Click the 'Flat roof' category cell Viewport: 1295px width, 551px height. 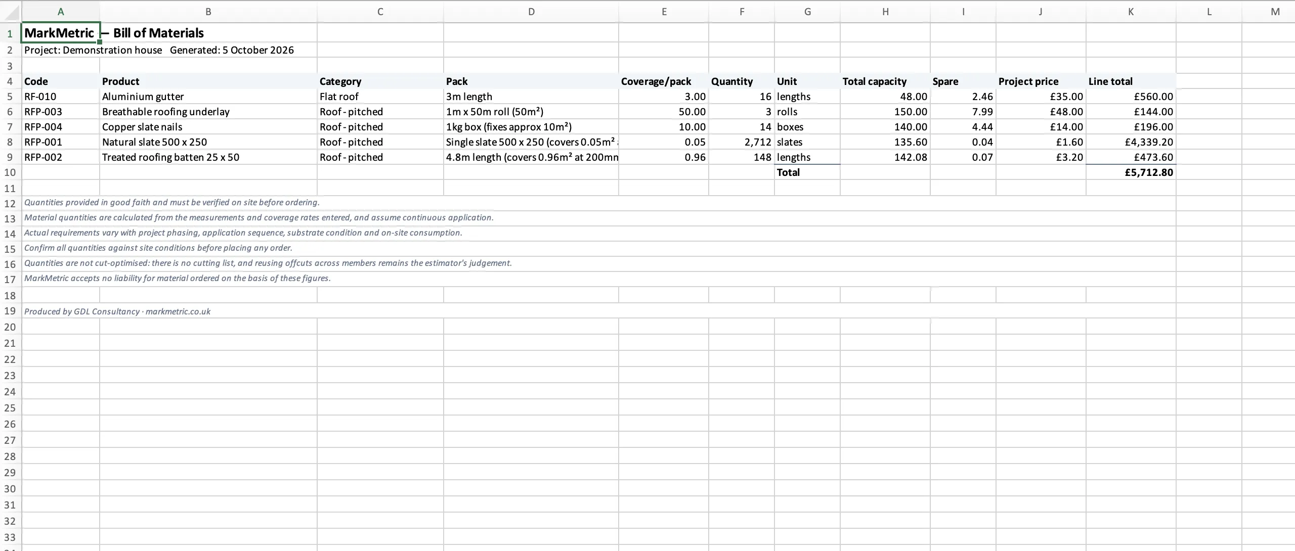(x=380, y=97)
